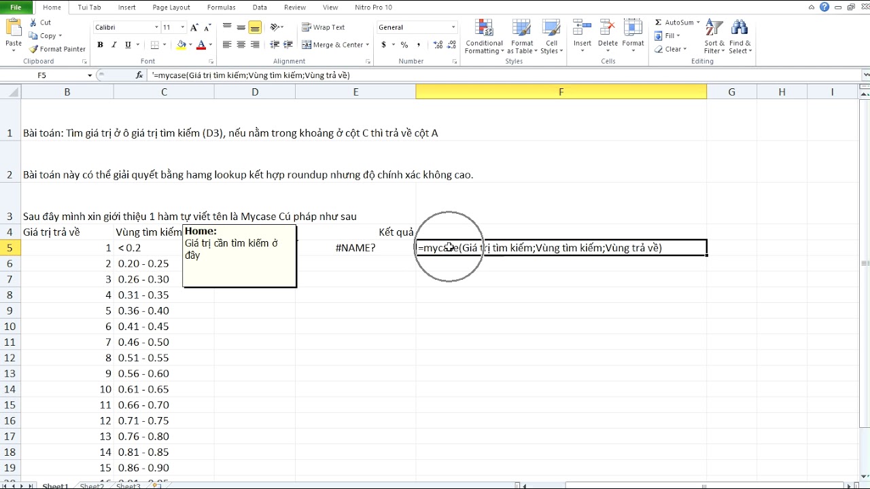The image size is (870, 489).
Task: Switch to the Formulas tab
Action: click(222, 7)
